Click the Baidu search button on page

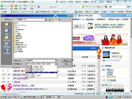tap(78, 26)
